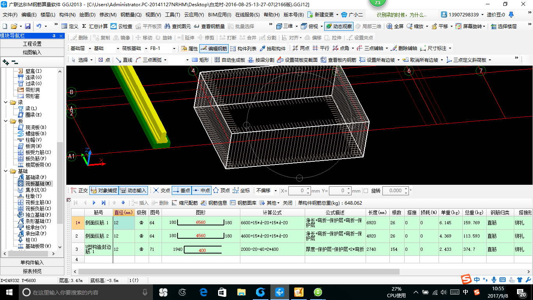Click 全屏 full screen tool
Screen dimensions: 533x300
[395, 26]
